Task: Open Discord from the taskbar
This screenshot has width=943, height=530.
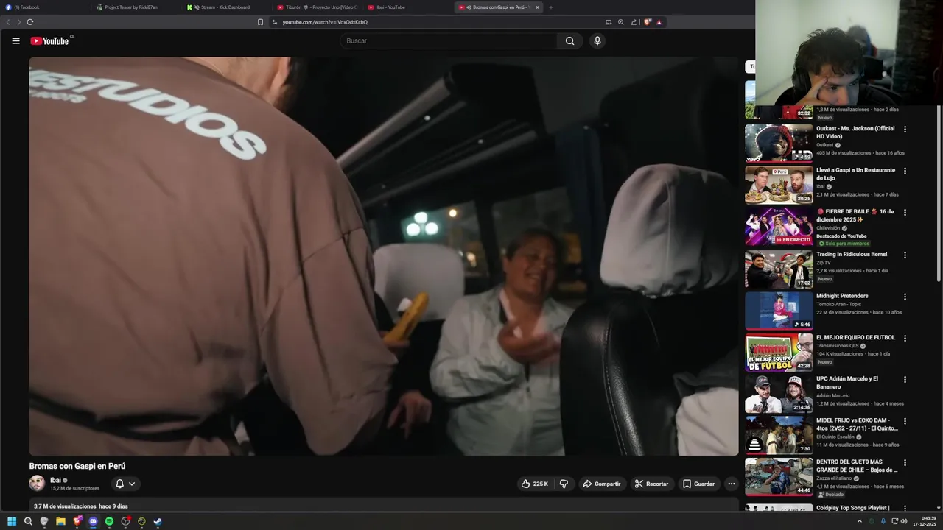Action: pyautogui.click(x=93, y=521)
